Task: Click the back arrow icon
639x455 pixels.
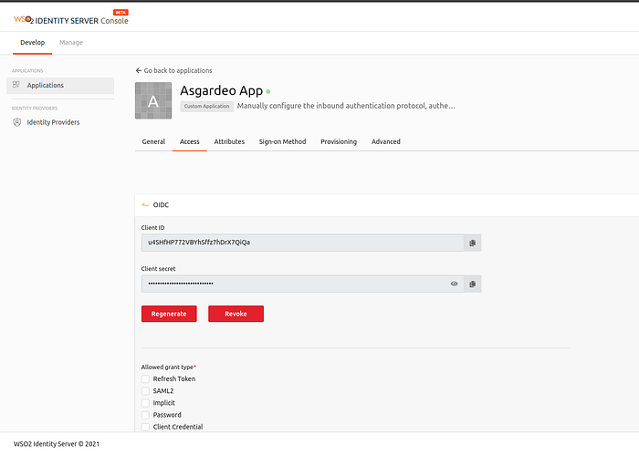Action: coord(139,70)
